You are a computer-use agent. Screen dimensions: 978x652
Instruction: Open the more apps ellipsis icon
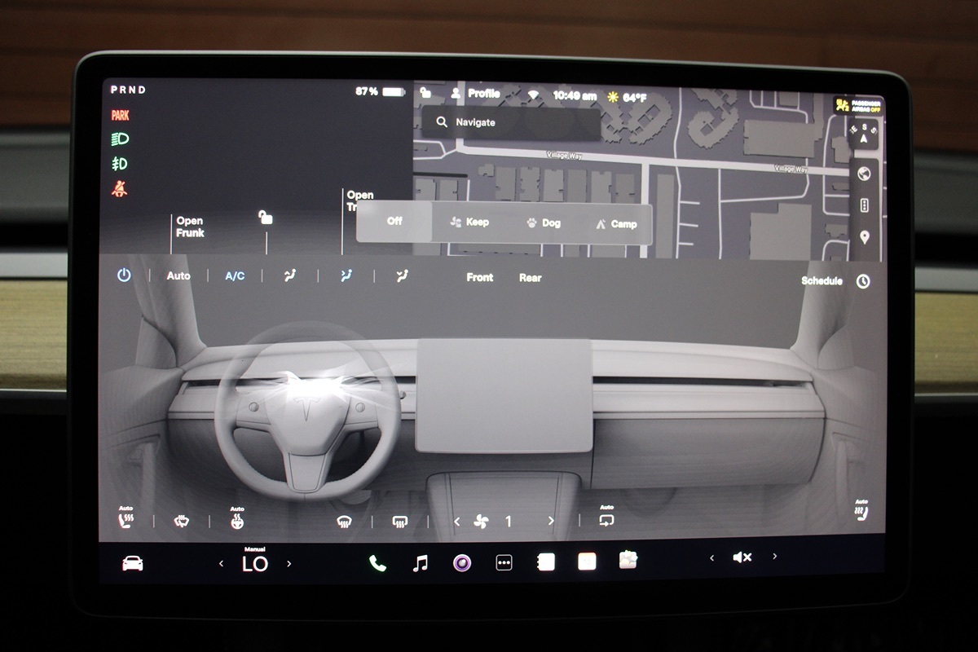pyautogui.click(x=504, y=562)
